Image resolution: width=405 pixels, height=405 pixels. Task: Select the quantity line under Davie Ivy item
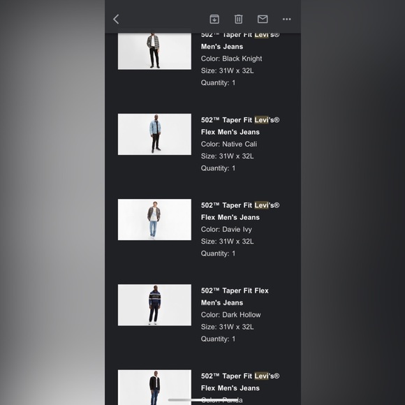pos(219,253)
